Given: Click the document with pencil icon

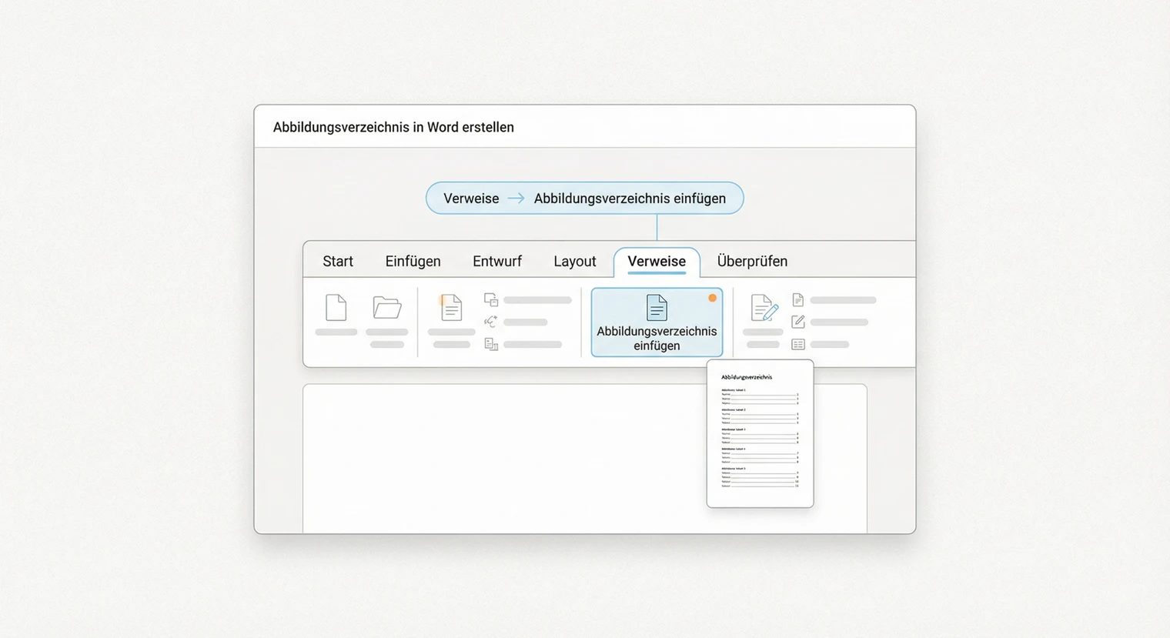Looking at the screenshot, I should [764, 308].
